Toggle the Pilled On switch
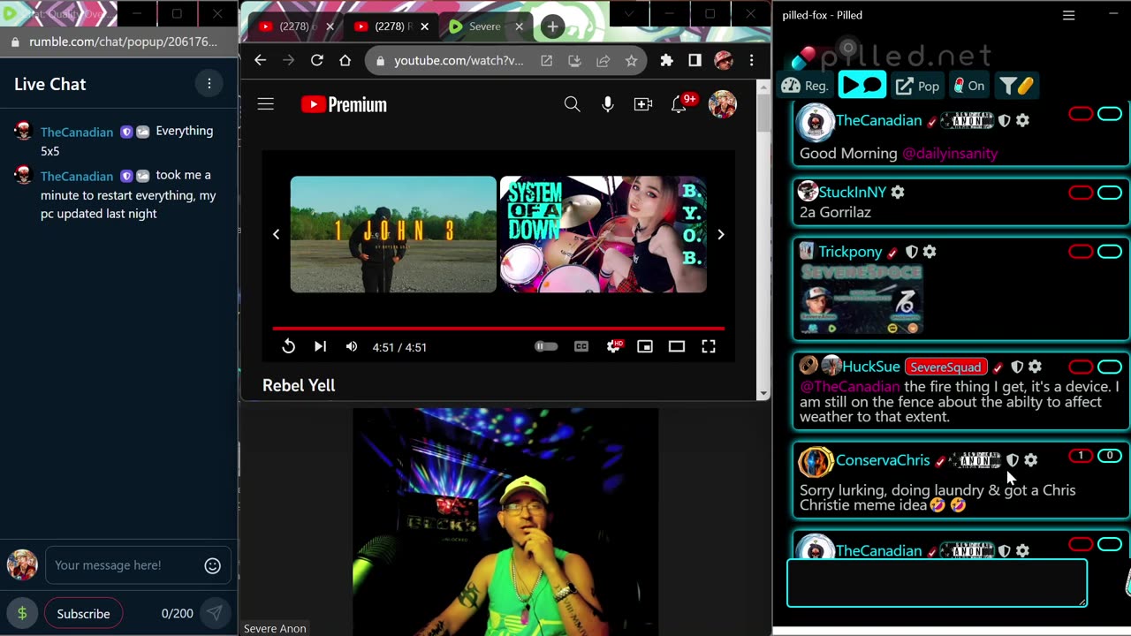 point(968,86)
